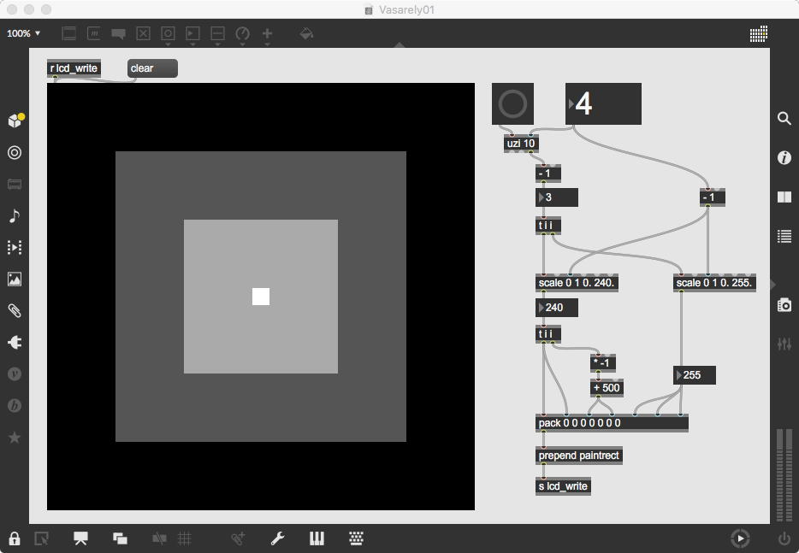Image resolution: width=799 pixels, height=553 pixels.
Task: Open a new view of patcher
Action: tap(41, 538)
